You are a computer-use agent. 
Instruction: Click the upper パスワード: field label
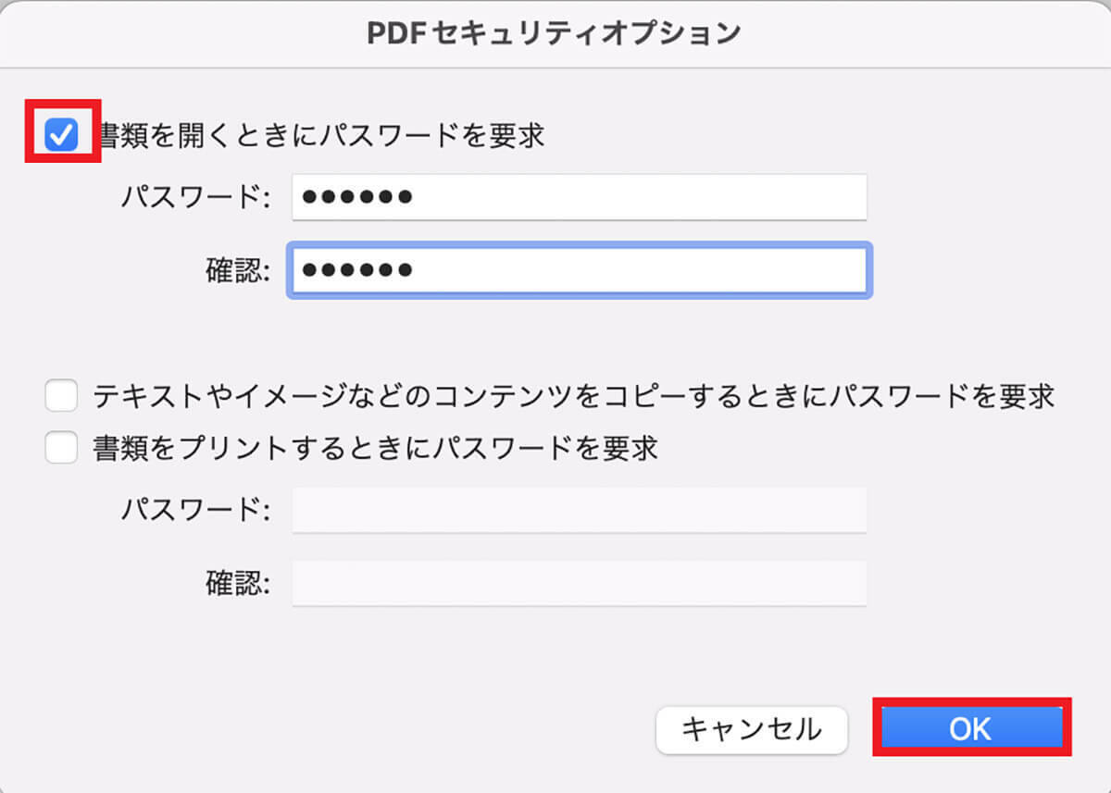click(x=195, y=197)
